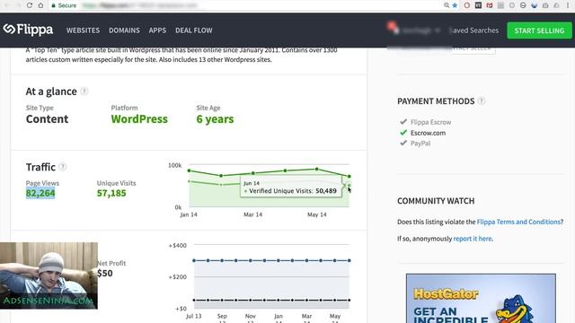Viewport: 575px width, 323px height.
Task: Click the 6 years site age value
Action: click(x=215, y=119)
